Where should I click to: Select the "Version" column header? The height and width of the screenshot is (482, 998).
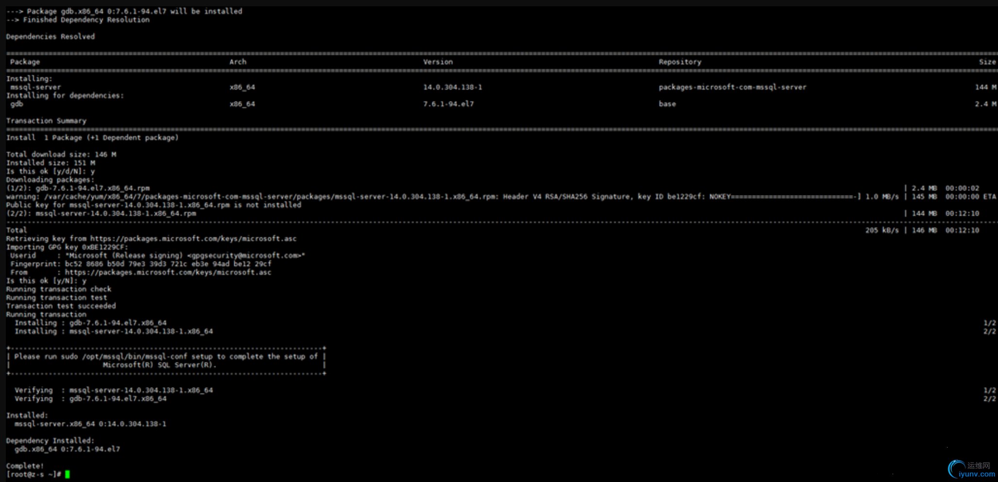click(438, 62)
